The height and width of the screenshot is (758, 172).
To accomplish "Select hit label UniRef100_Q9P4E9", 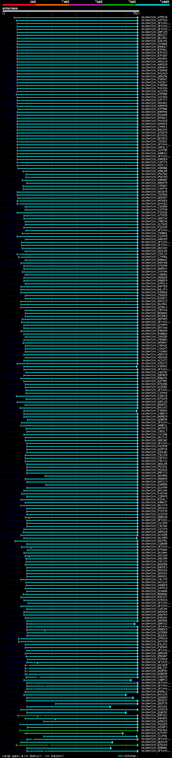I will pyautogui.click(x=154, y=375).
